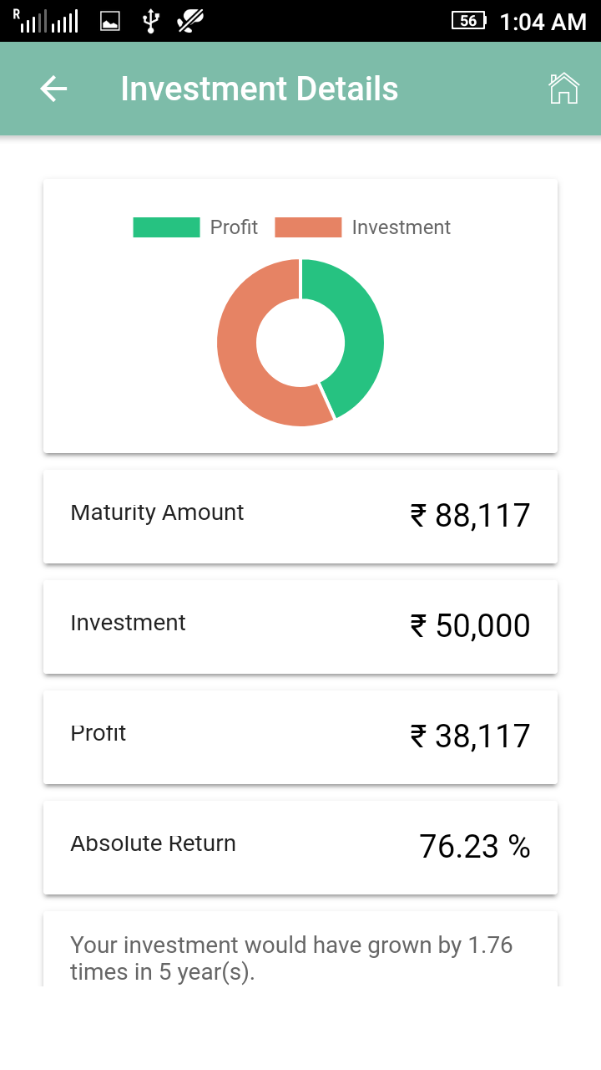Select the Investment ₹ 50,000 card
601x1070 pixels.
[300, 626]
